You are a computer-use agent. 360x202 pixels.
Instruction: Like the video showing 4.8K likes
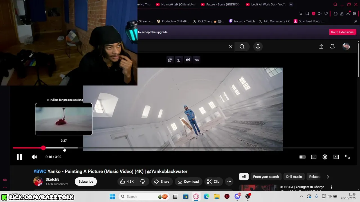pyautogui.click(x=127, y=182)
